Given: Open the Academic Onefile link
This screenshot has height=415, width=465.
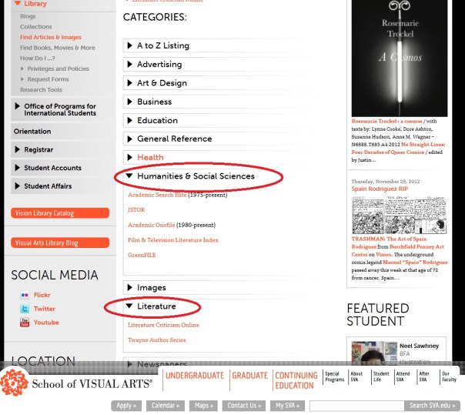Looking at the screenshot, I should coord(152,225).
